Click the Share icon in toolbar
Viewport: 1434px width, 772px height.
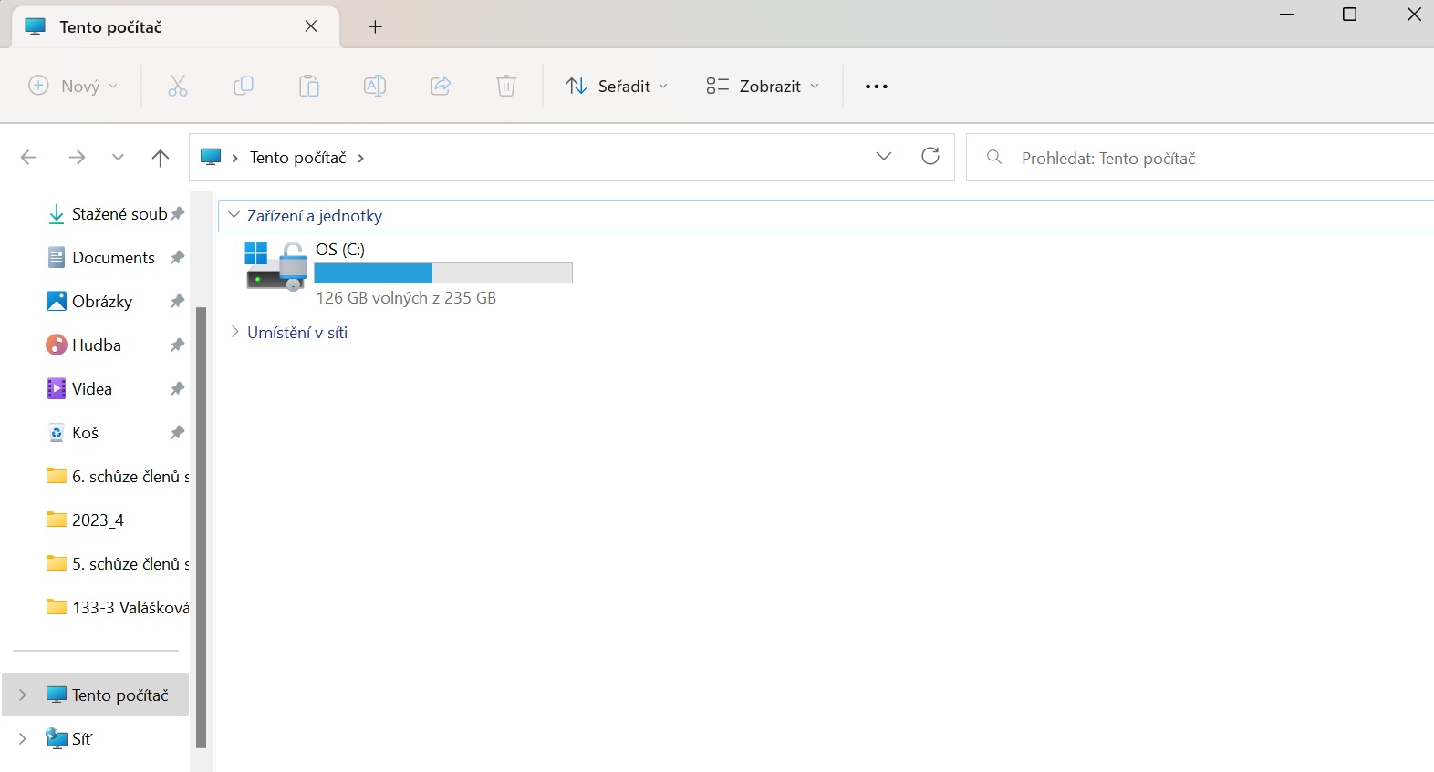441,87
